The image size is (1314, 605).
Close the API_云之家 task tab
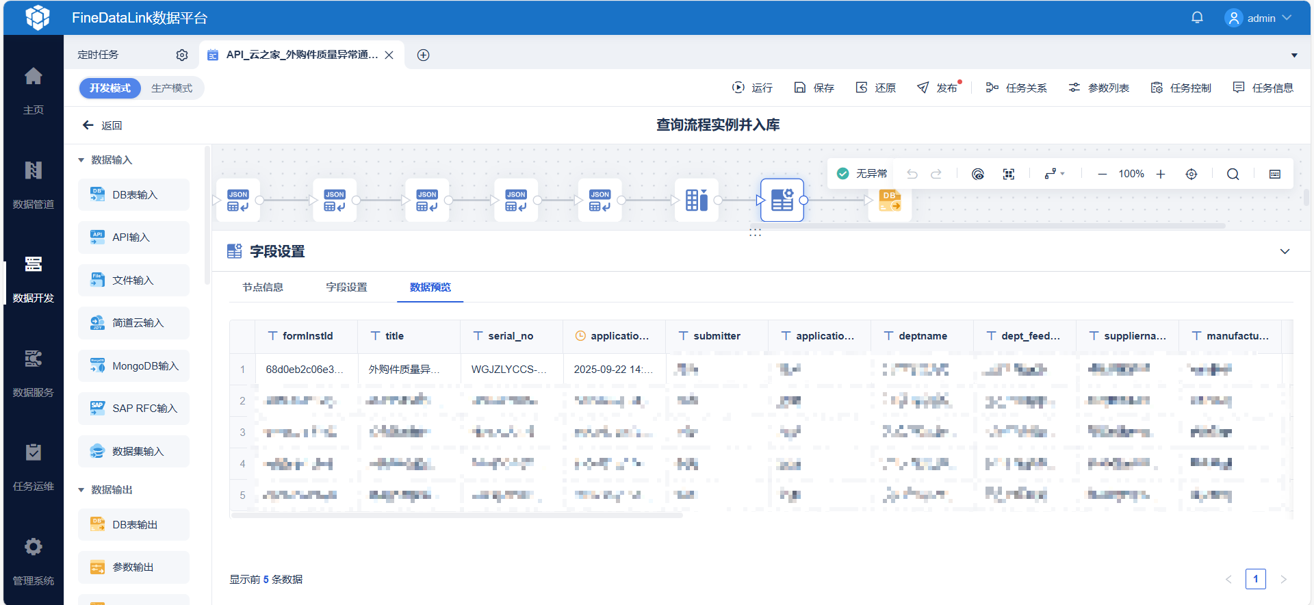pos(389,55)
